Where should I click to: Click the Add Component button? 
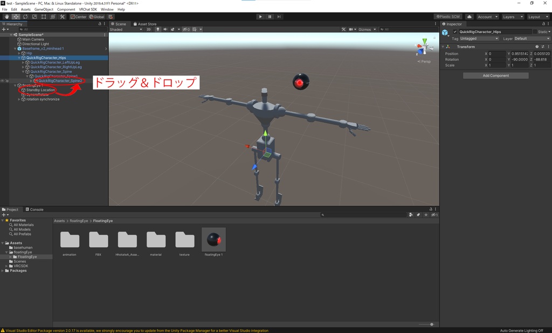(x=496, y=75)
